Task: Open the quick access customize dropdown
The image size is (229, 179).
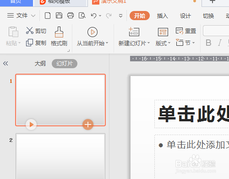Action: click(120, 16)
